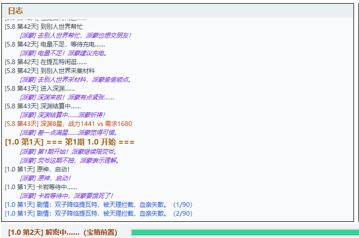The image size is (359, 238).
Task: Select blue 剧情 line ending (1/90)
Action: click(x=99, y=205)
